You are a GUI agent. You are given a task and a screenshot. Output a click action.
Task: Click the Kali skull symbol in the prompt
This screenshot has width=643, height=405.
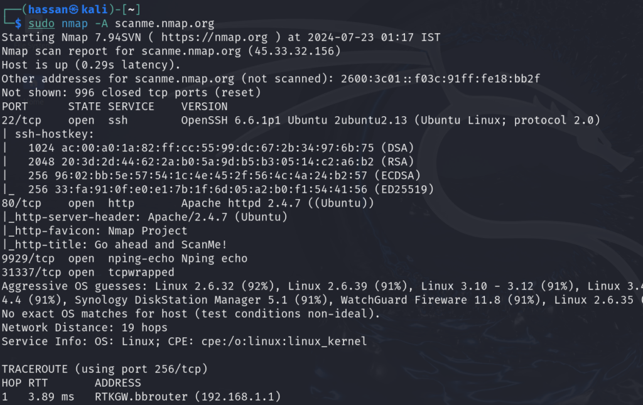click(x=74, y=9)
